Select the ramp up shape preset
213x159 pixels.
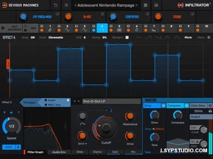148,37
